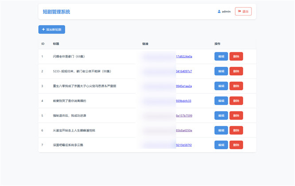Screen dimensions: 295x186
Task: Click the title text in row 5
Action: click(x=70, y=116)
